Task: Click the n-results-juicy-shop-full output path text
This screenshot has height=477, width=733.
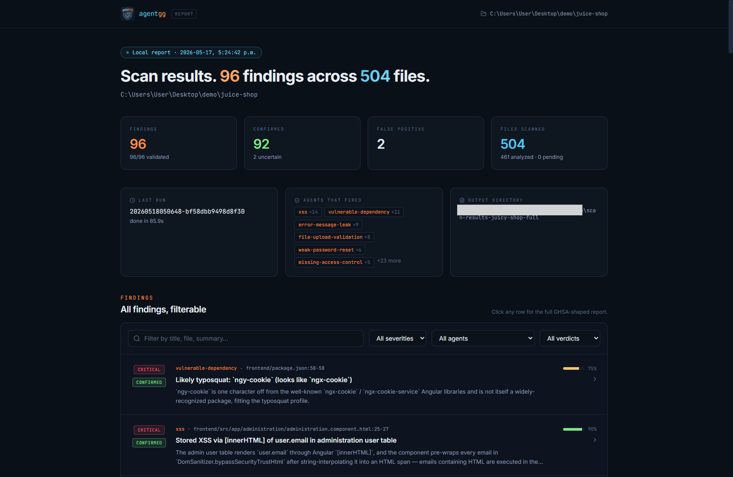Action: 499,218
